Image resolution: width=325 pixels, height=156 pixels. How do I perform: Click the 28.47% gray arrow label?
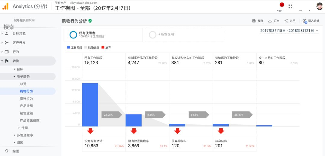pyautogui.click(x=242, y=115)
